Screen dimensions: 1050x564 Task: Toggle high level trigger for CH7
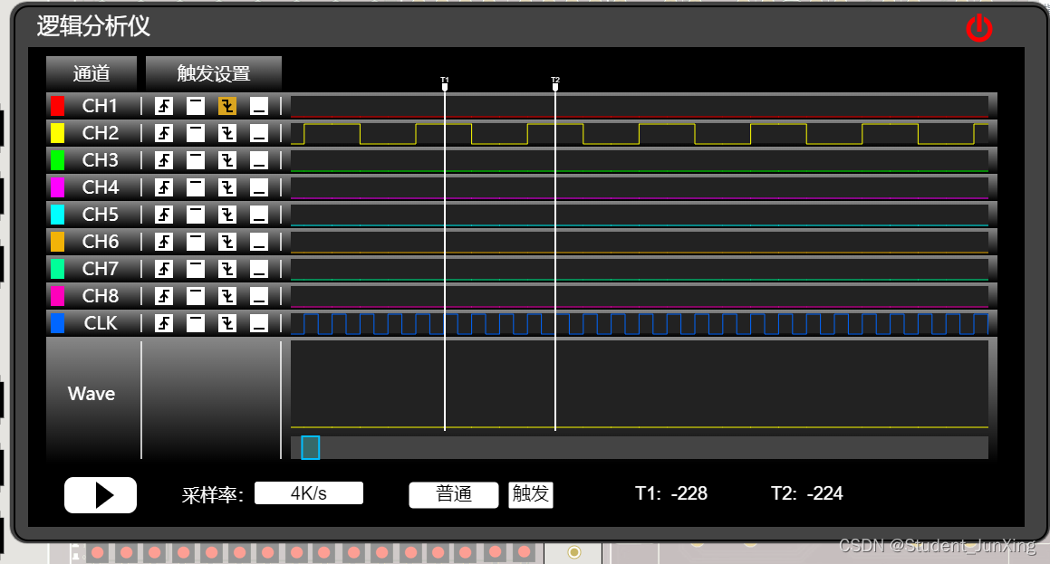(196, 268)
